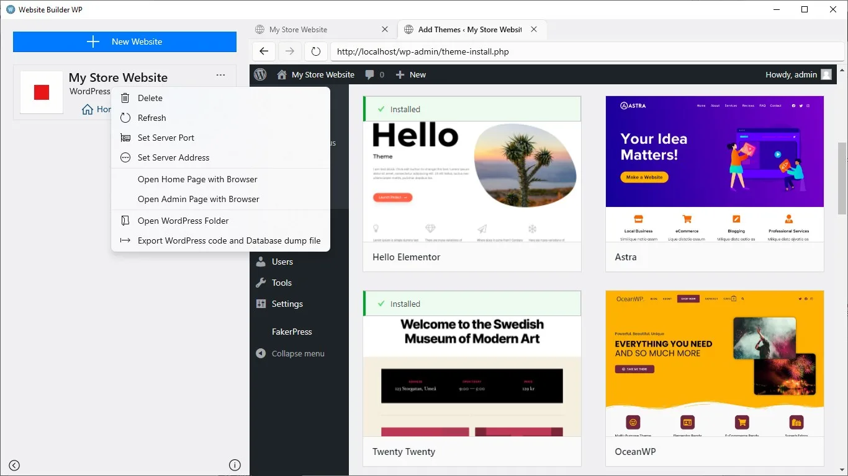Click the admin avatar icon
This screenshot has width=848, height=476.
click(826, 74)
